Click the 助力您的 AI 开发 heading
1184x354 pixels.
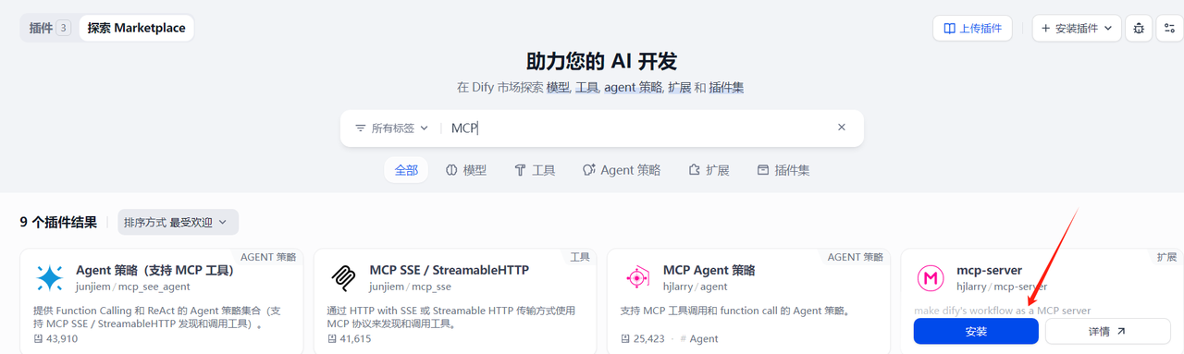[601, 62]
